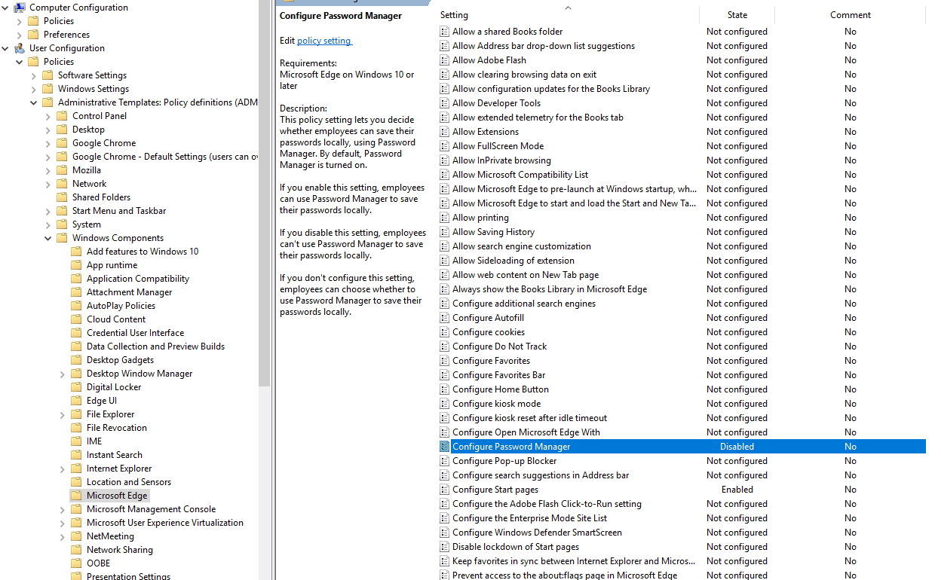
Task: Collapse the User Configuration node
Action: pos(5,48)
